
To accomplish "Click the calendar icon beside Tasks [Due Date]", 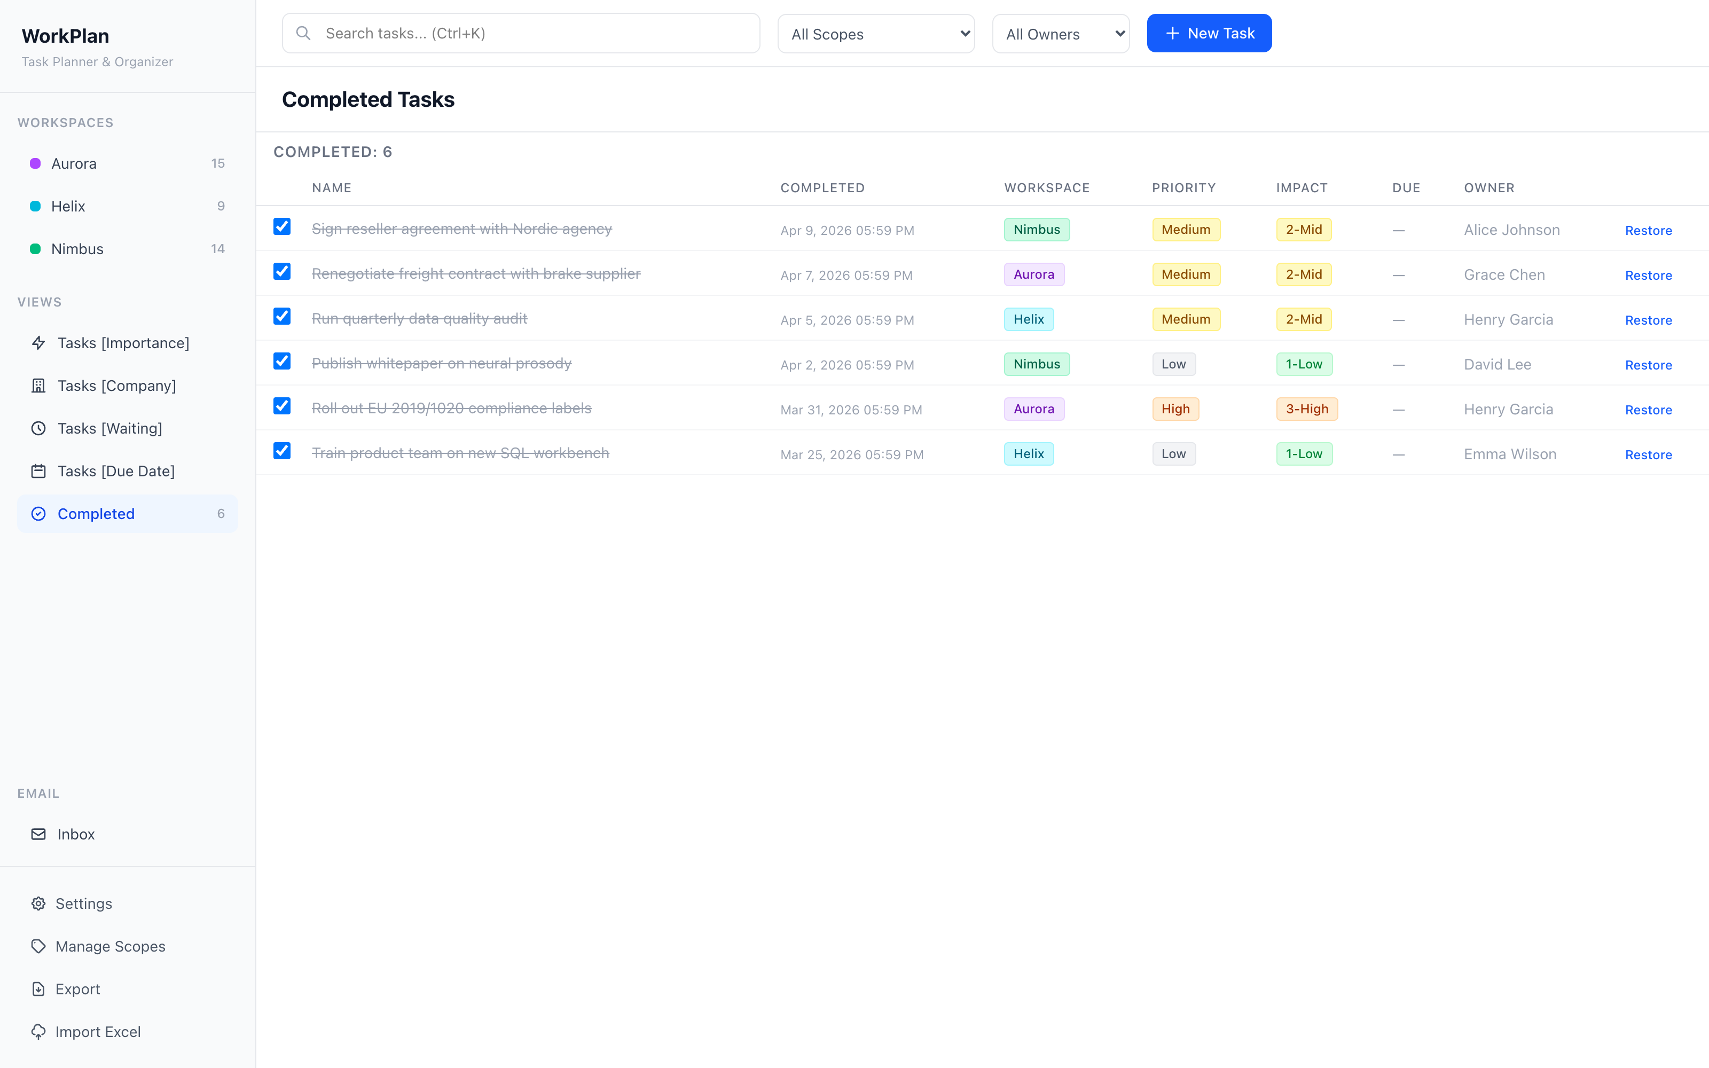I will (x=39, y=471).
